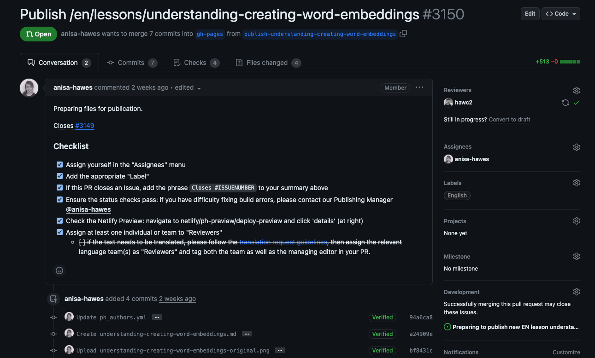Open comment options three-dot menu
This screenshot has height=358, width=595.
pyautogui.click(x=419, y=87)
